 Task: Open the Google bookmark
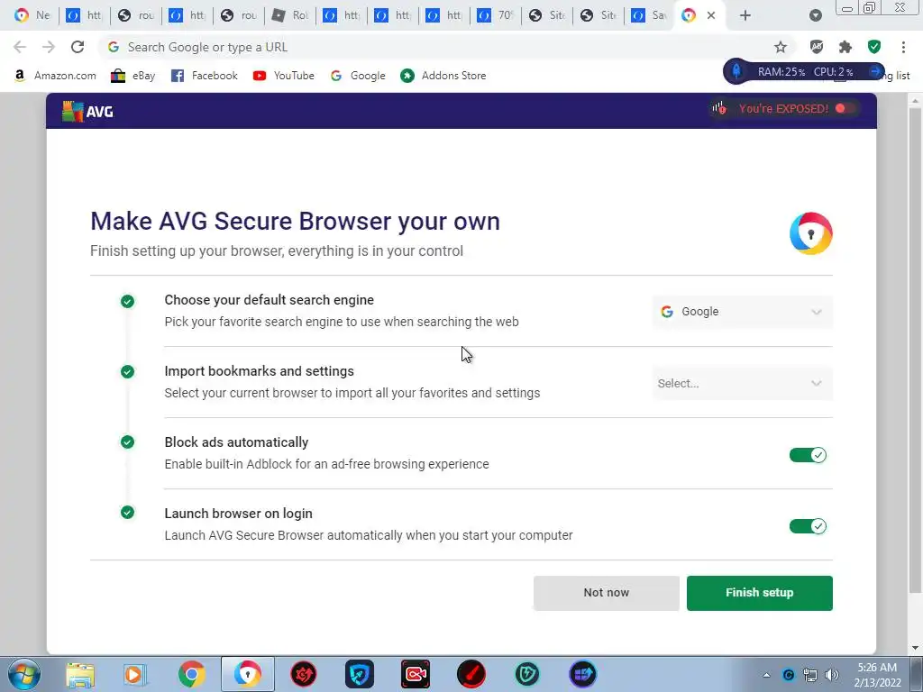point(358,76)
